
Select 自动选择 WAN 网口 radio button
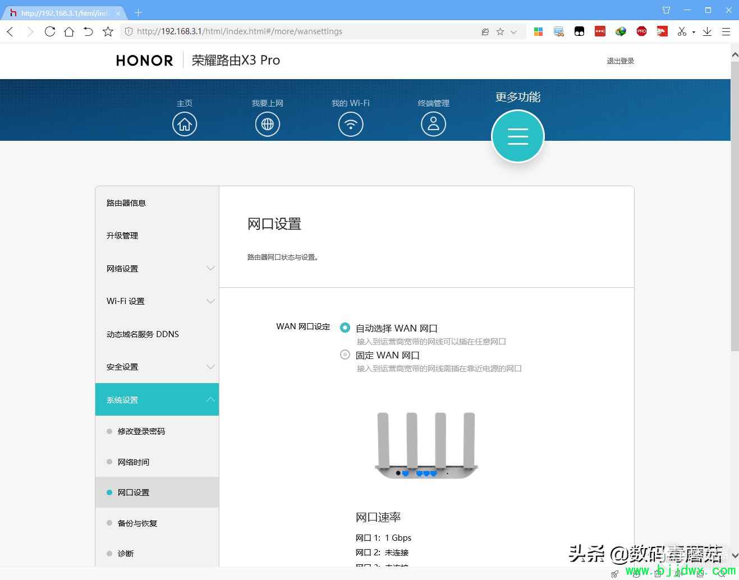click(345, 328)
